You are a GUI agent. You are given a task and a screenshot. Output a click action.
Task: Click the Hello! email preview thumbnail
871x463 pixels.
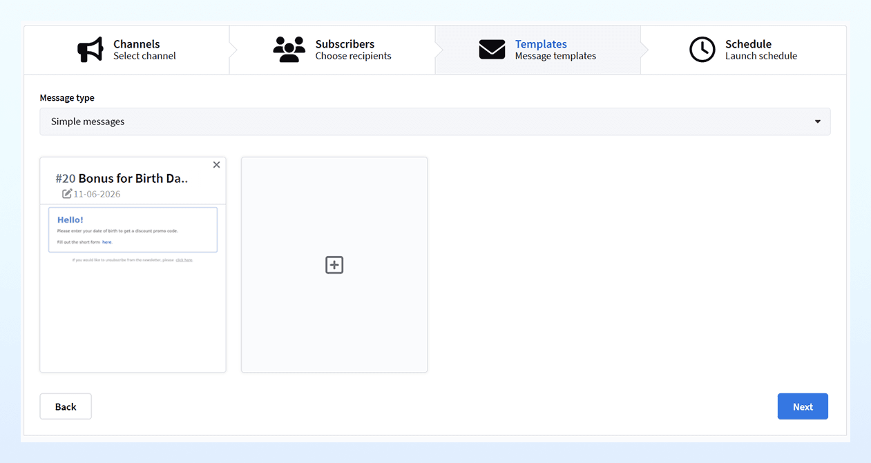133,230
